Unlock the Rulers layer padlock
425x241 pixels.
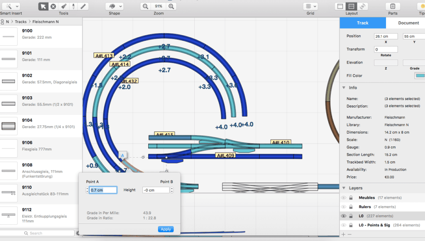coord(351,207)
